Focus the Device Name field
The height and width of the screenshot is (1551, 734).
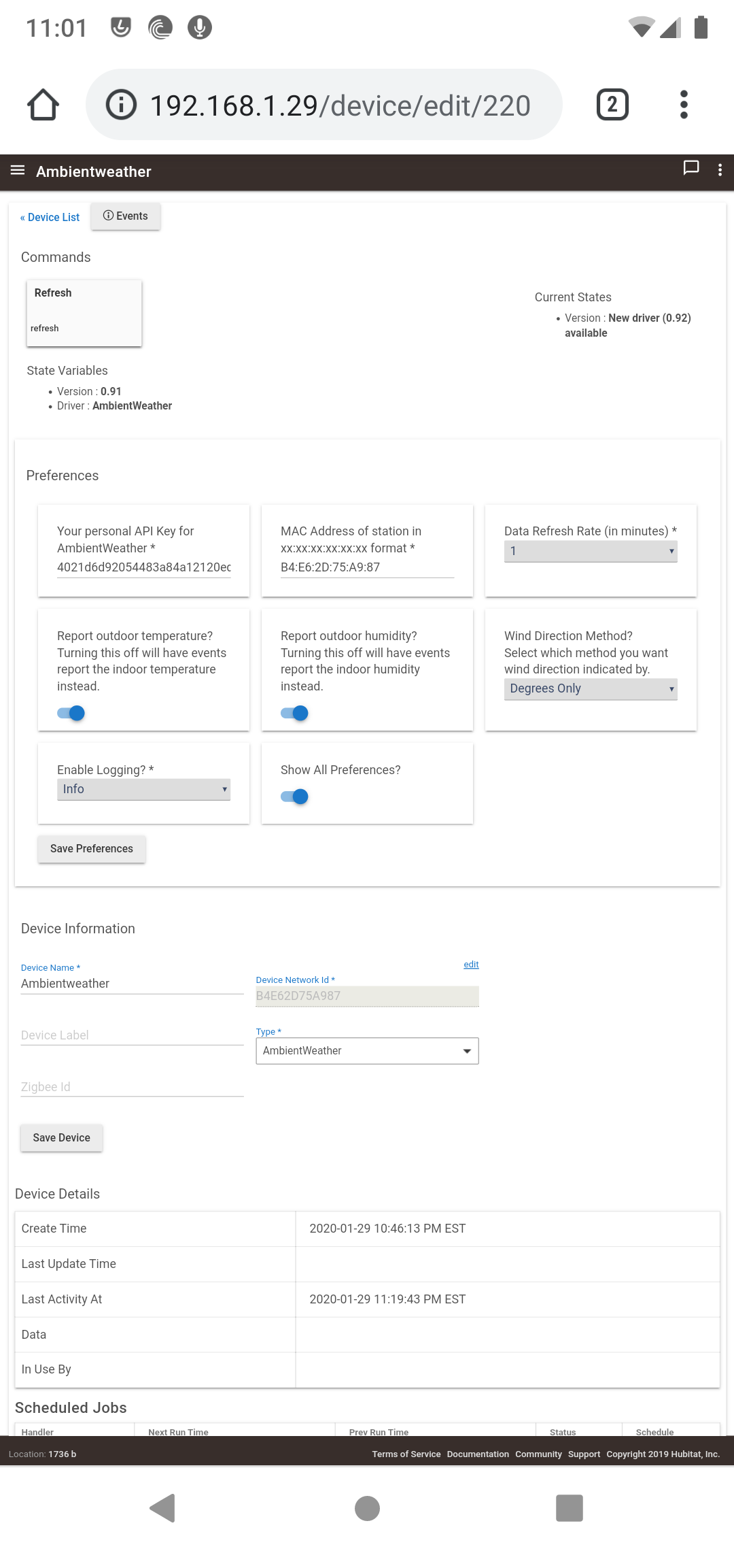[132, 984]
